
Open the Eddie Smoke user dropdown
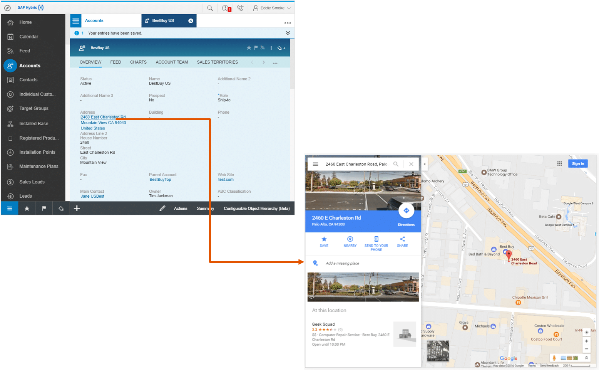coord(272,8)
